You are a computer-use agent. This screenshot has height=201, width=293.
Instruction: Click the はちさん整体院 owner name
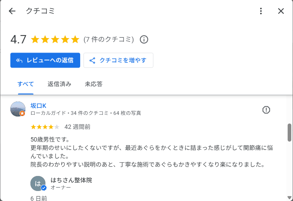(71, 180)
